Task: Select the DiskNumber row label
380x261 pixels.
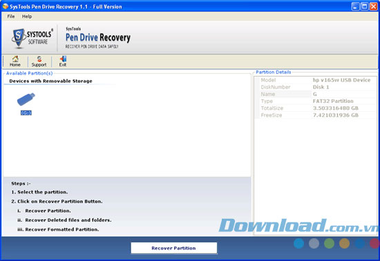Action: (x=275, y=87)
